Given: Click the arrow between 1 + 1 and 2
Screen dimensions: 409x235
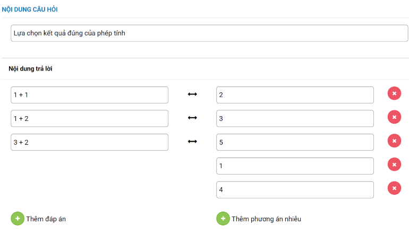Looking at the screenshot, I should (192, 94).
